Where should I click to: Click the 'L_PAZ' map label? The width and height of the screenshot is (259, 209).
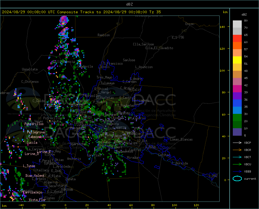tap(213, 176)
